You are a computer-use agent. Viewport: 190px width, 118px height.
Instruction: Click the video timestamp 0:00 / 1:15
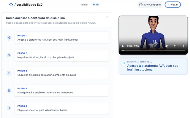(x=133, y=46)
